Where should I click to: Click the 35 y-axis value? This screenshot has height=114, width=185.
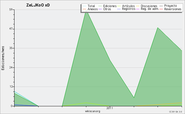[11, 48]
